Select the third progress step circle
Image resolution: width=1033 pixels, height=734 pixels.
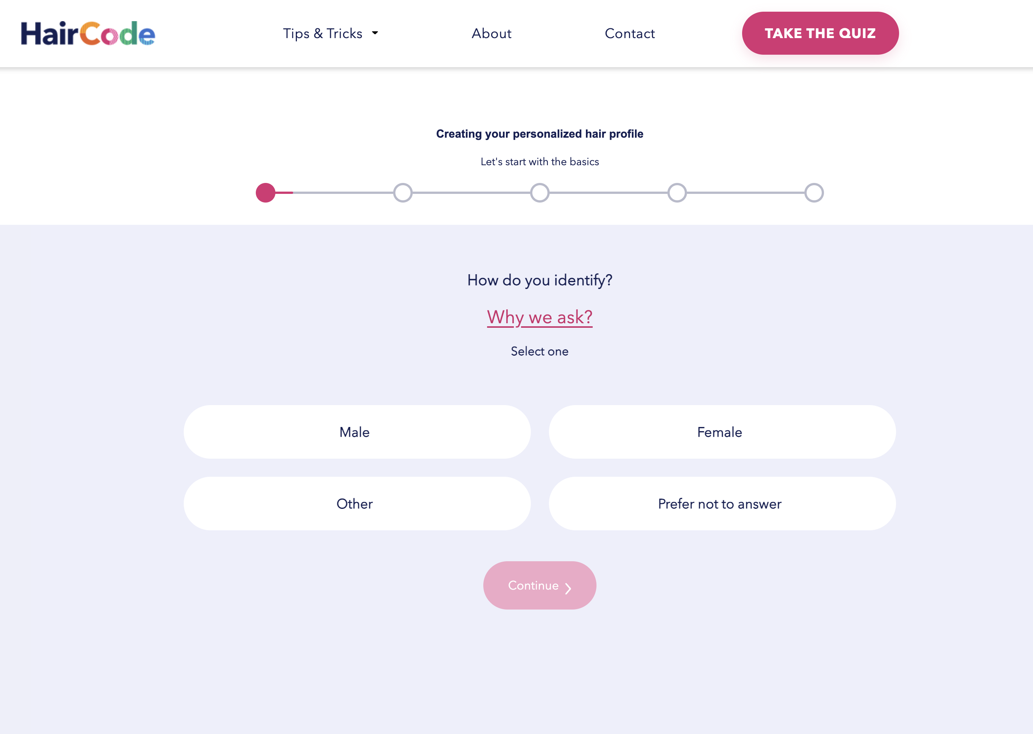pos(540,193)
